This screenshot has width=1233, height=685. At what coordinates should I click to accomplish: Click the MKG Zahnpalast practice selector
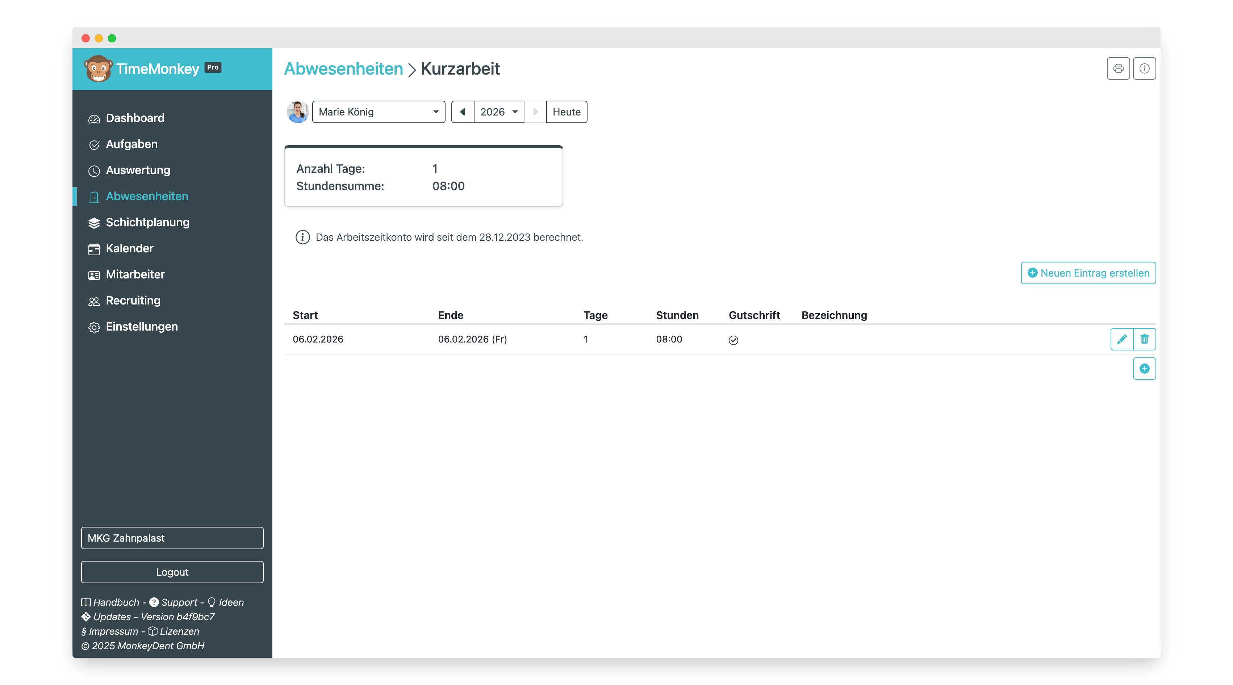pyautogui.click(x=172, y=538)
